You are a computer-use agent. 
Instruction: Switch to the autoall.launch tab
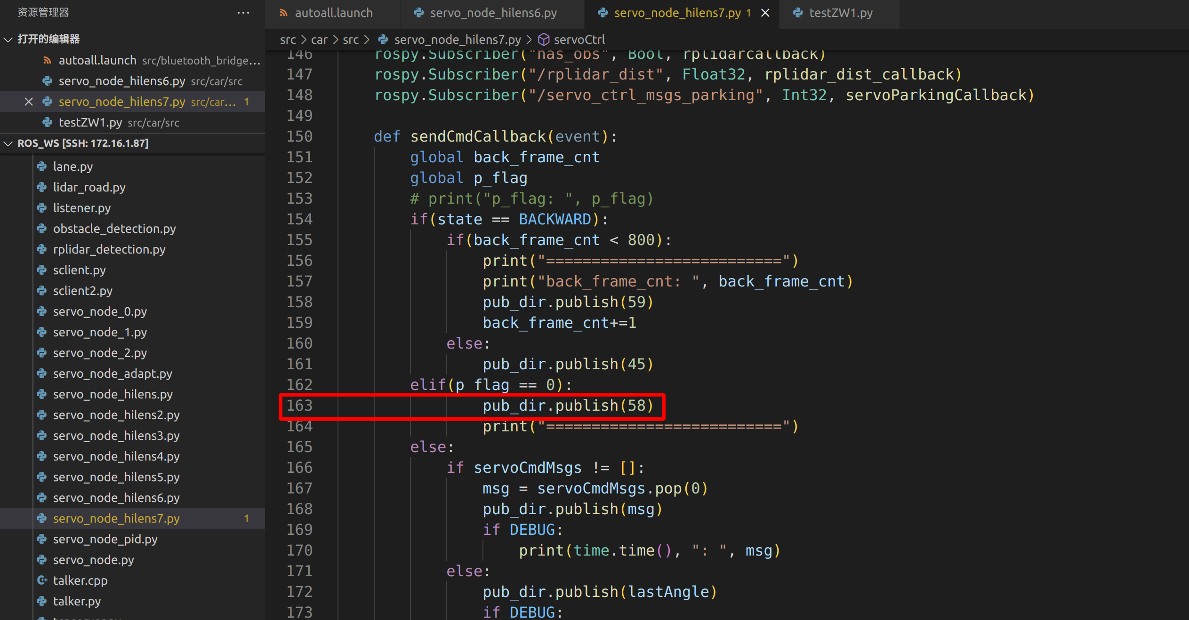333,13
